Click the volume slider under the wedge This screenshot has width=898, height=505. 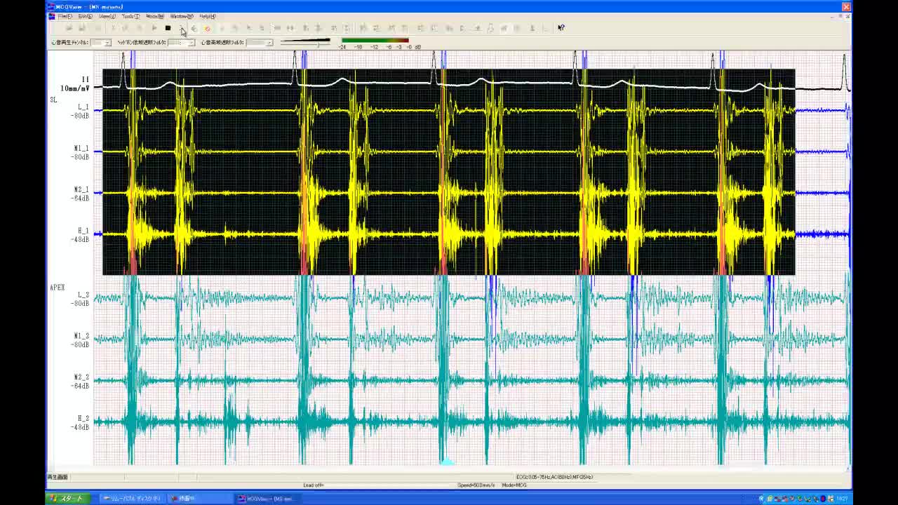318,45
